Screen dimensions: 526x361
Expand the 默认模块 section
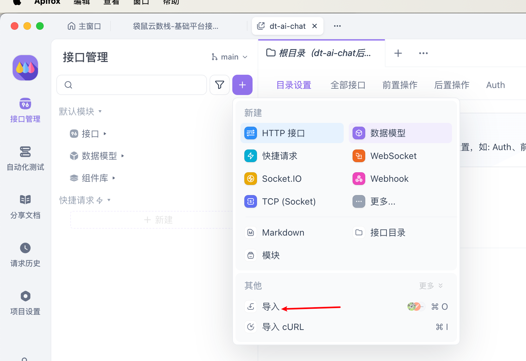tap(80, 111)
